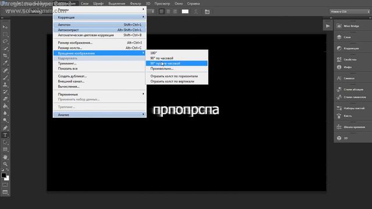Expand the Коррекция submenu
The image size is (372, 209).
pos(99,17)
